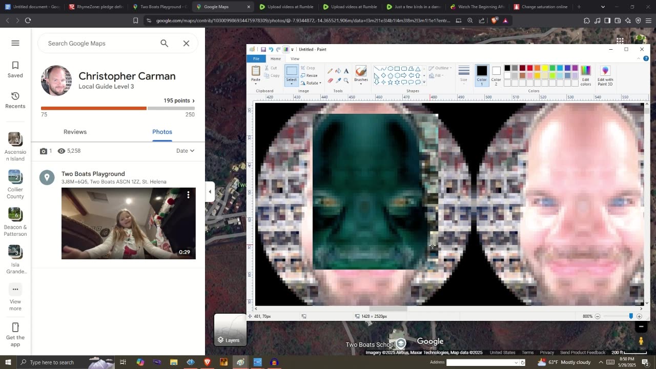Click the Search Google Maps input field

pos(100,44)
